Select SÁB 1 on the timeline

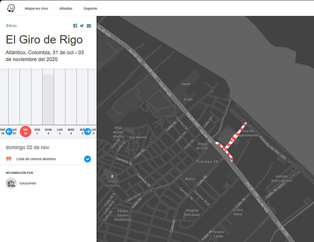click(37, 131)
